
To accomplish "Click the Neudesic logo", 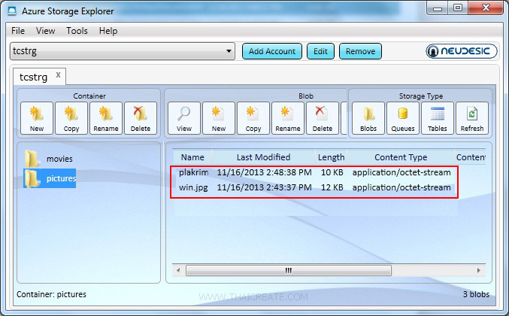I will [x=462, y=51].
